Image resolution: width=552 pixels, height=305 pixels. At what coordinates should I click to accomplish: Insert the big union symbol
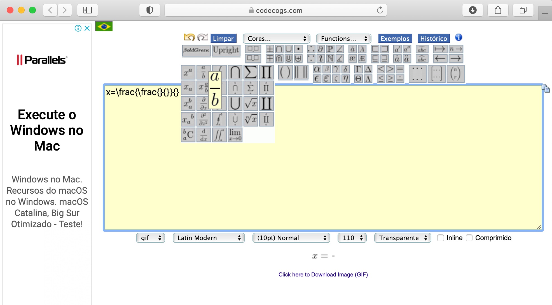235,104
